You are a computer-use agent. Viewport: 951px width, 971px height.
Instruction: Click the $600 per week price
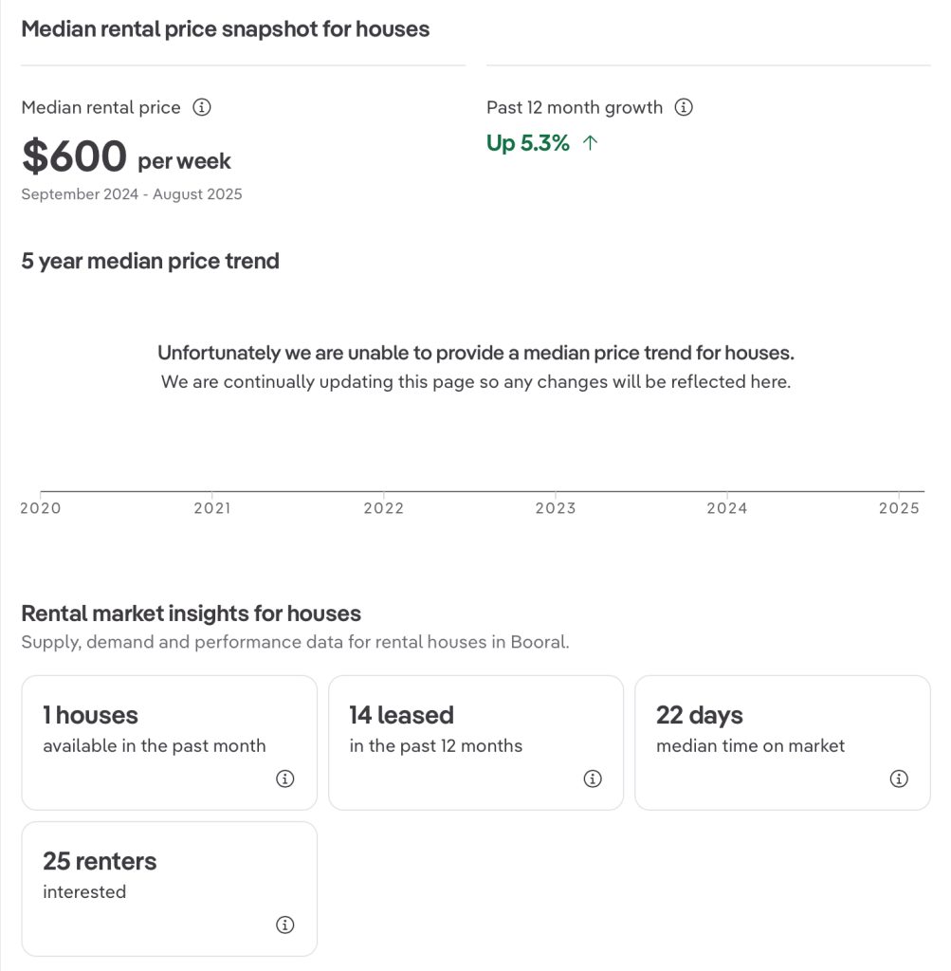pos(126,157)
